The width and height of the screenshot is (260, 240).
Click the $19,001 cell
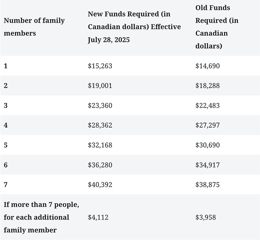[100, 86]
